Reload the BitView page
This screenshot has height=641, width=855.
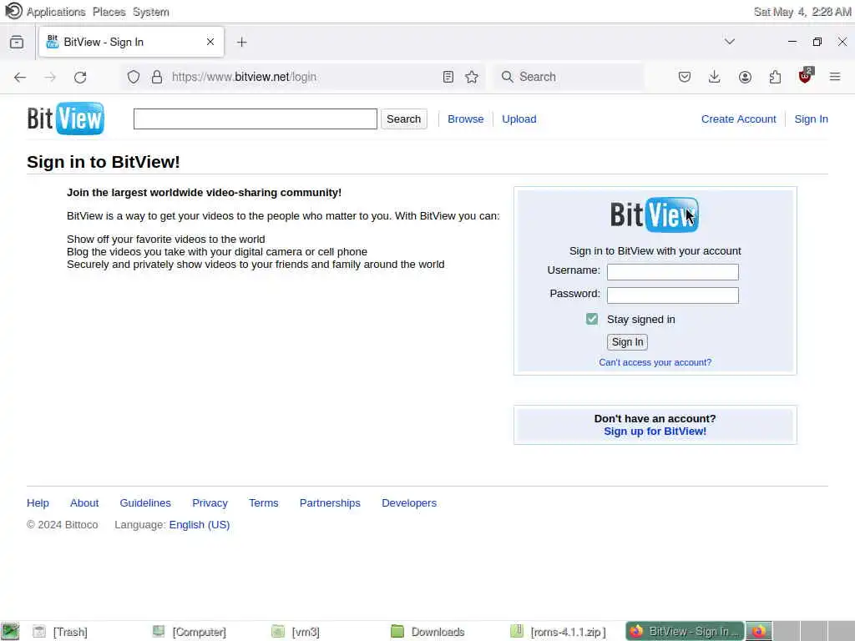tap(80, 77)
